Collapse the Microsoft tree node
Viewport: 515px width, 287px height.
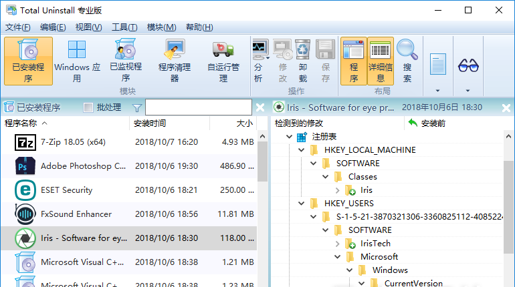(337, 257)
